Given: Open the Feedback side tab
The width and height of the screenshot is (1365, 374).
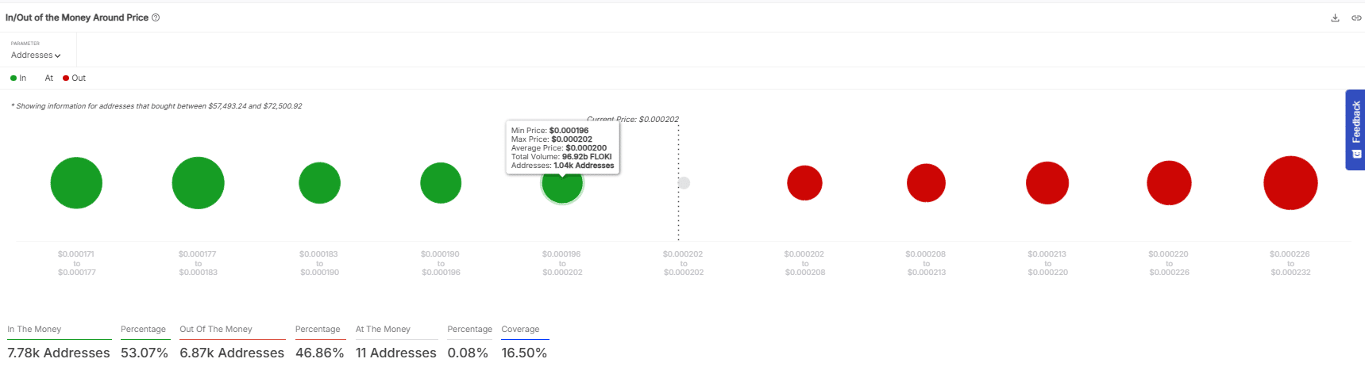Looking at the screenshot, I should pyautogui.click(x=1355, y=129).
